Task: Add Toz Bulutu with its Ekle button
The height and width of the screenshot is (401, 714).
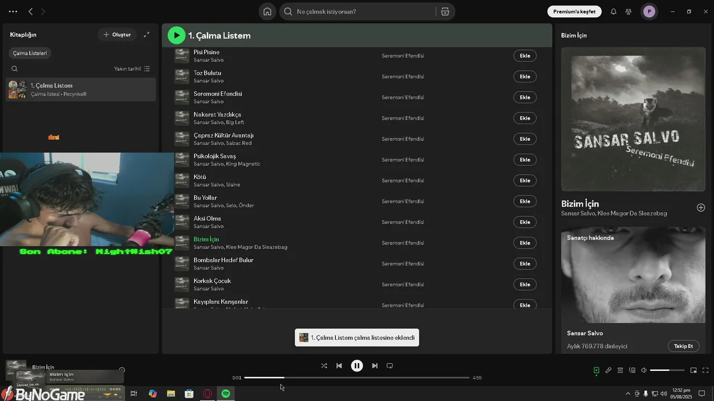Action: click(x=525, y=76)
